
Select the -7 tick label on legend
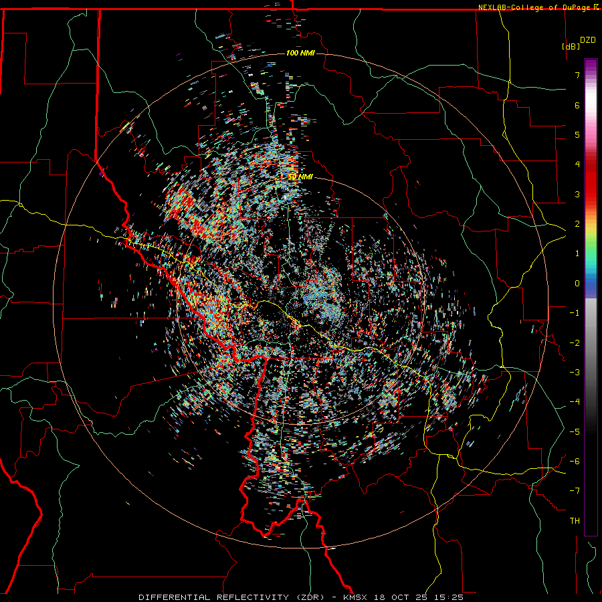[575, 491]
